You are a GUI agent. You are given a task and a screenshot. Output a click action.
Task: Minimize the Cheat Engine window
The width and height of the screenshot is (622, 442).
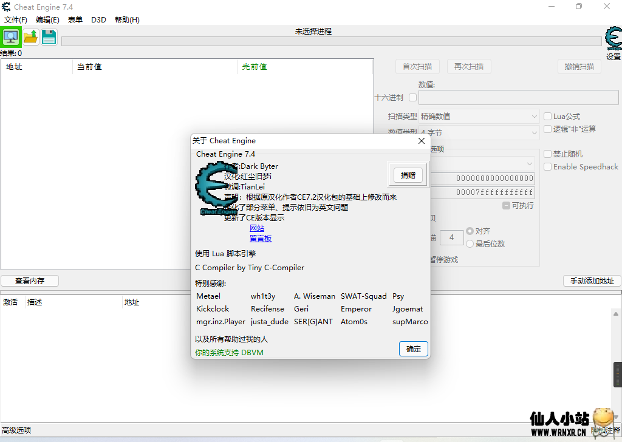(552, 6)
